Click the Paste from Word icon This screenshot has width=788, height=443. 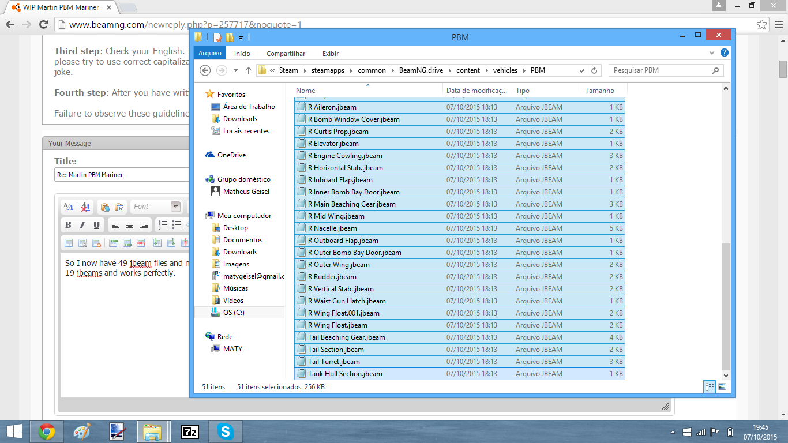point(119,207)
